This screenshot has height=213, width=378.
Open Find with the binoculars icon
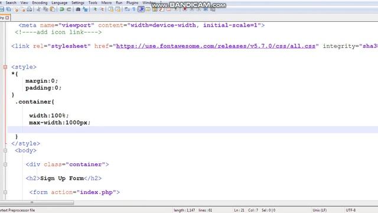[78, 9]
